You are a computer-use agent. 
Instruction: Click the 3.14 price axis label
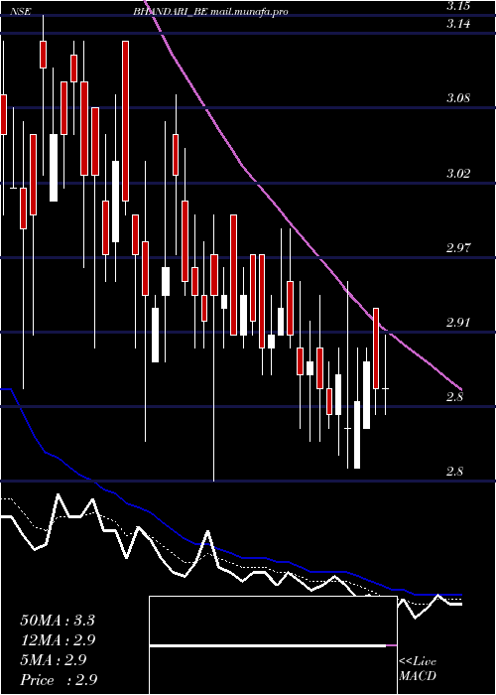click(458, 24)
